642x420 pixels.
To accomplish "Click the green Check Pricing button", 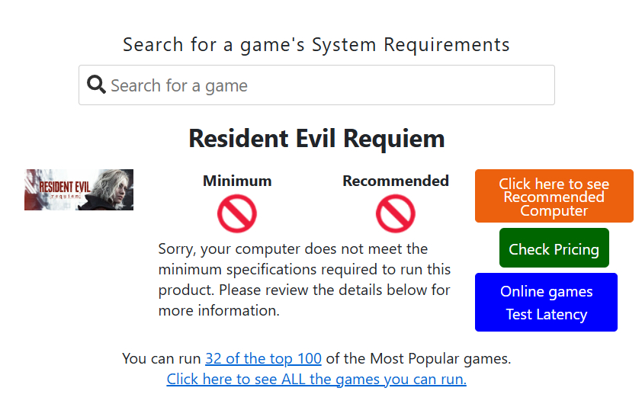I will pos(554,248).
